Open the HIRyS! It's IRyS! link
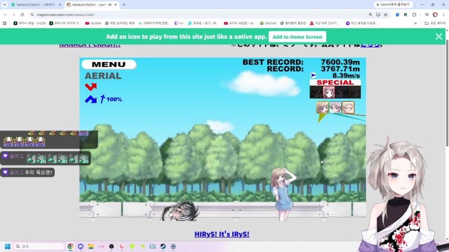 [222, 234]
